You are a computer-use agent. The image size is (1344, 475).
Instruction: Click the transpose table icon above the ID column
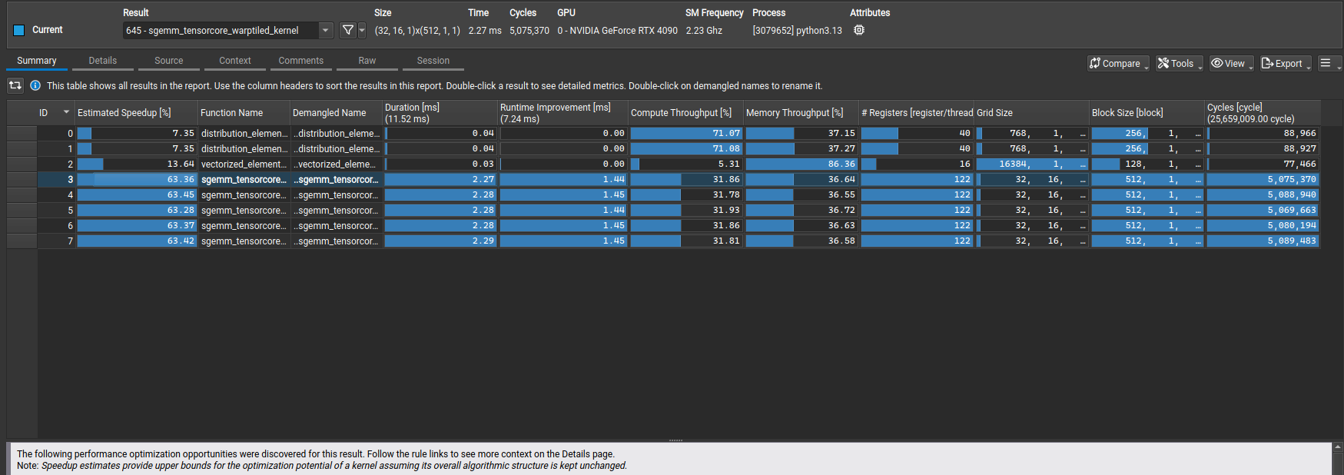pyautogui.click(x=15, y=85)
